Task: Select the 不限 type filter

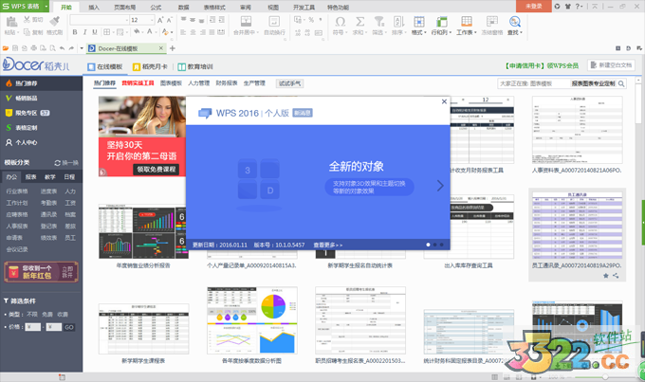Action: (x=32, y=314)
